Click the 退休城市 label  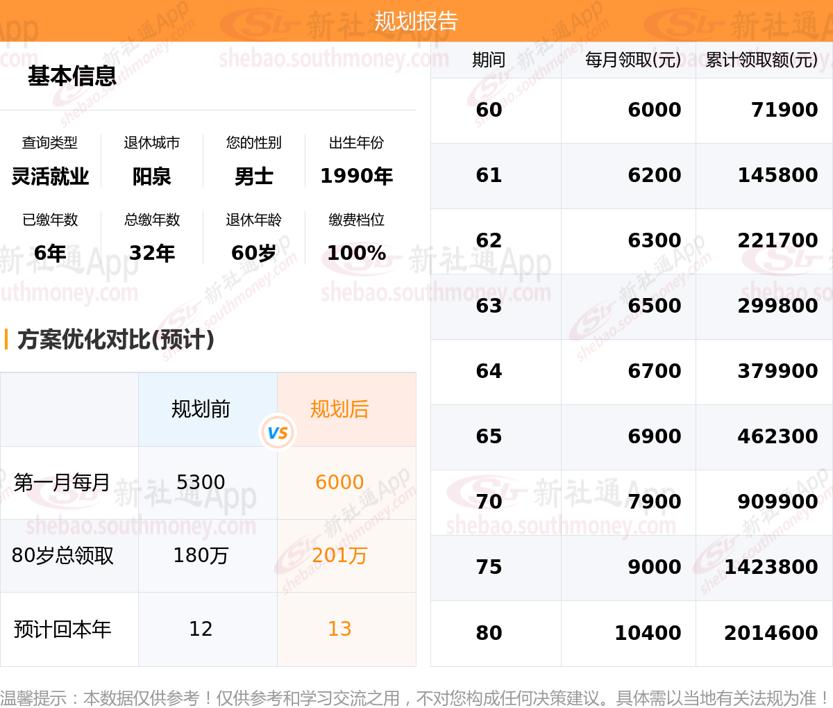pos(152,142)
